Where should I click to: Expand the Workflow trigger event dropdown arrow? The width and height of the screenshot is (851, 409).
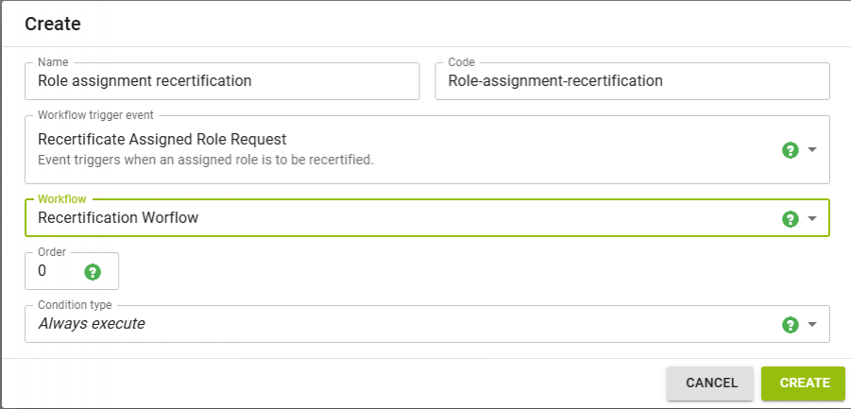(x=812, y=150)
